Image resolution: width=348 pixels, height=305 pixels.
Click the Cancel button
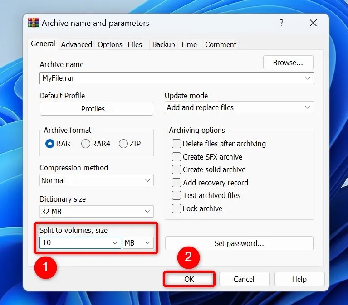(x=244, y=279)
